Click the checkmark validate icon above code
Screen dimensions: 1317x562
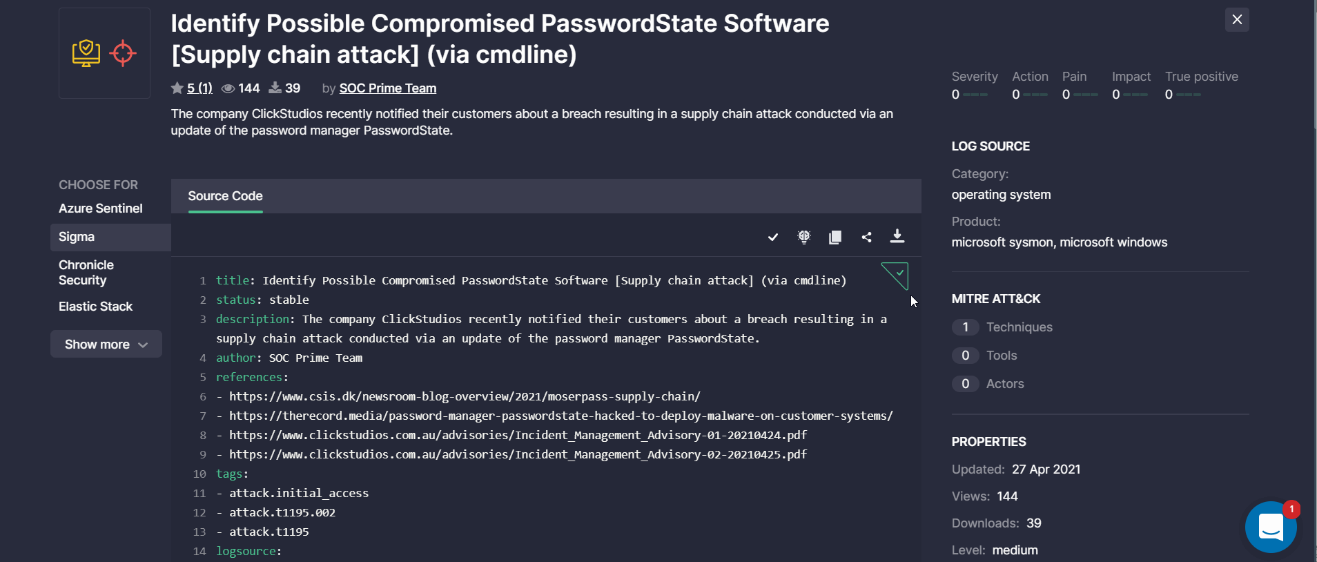773,238
